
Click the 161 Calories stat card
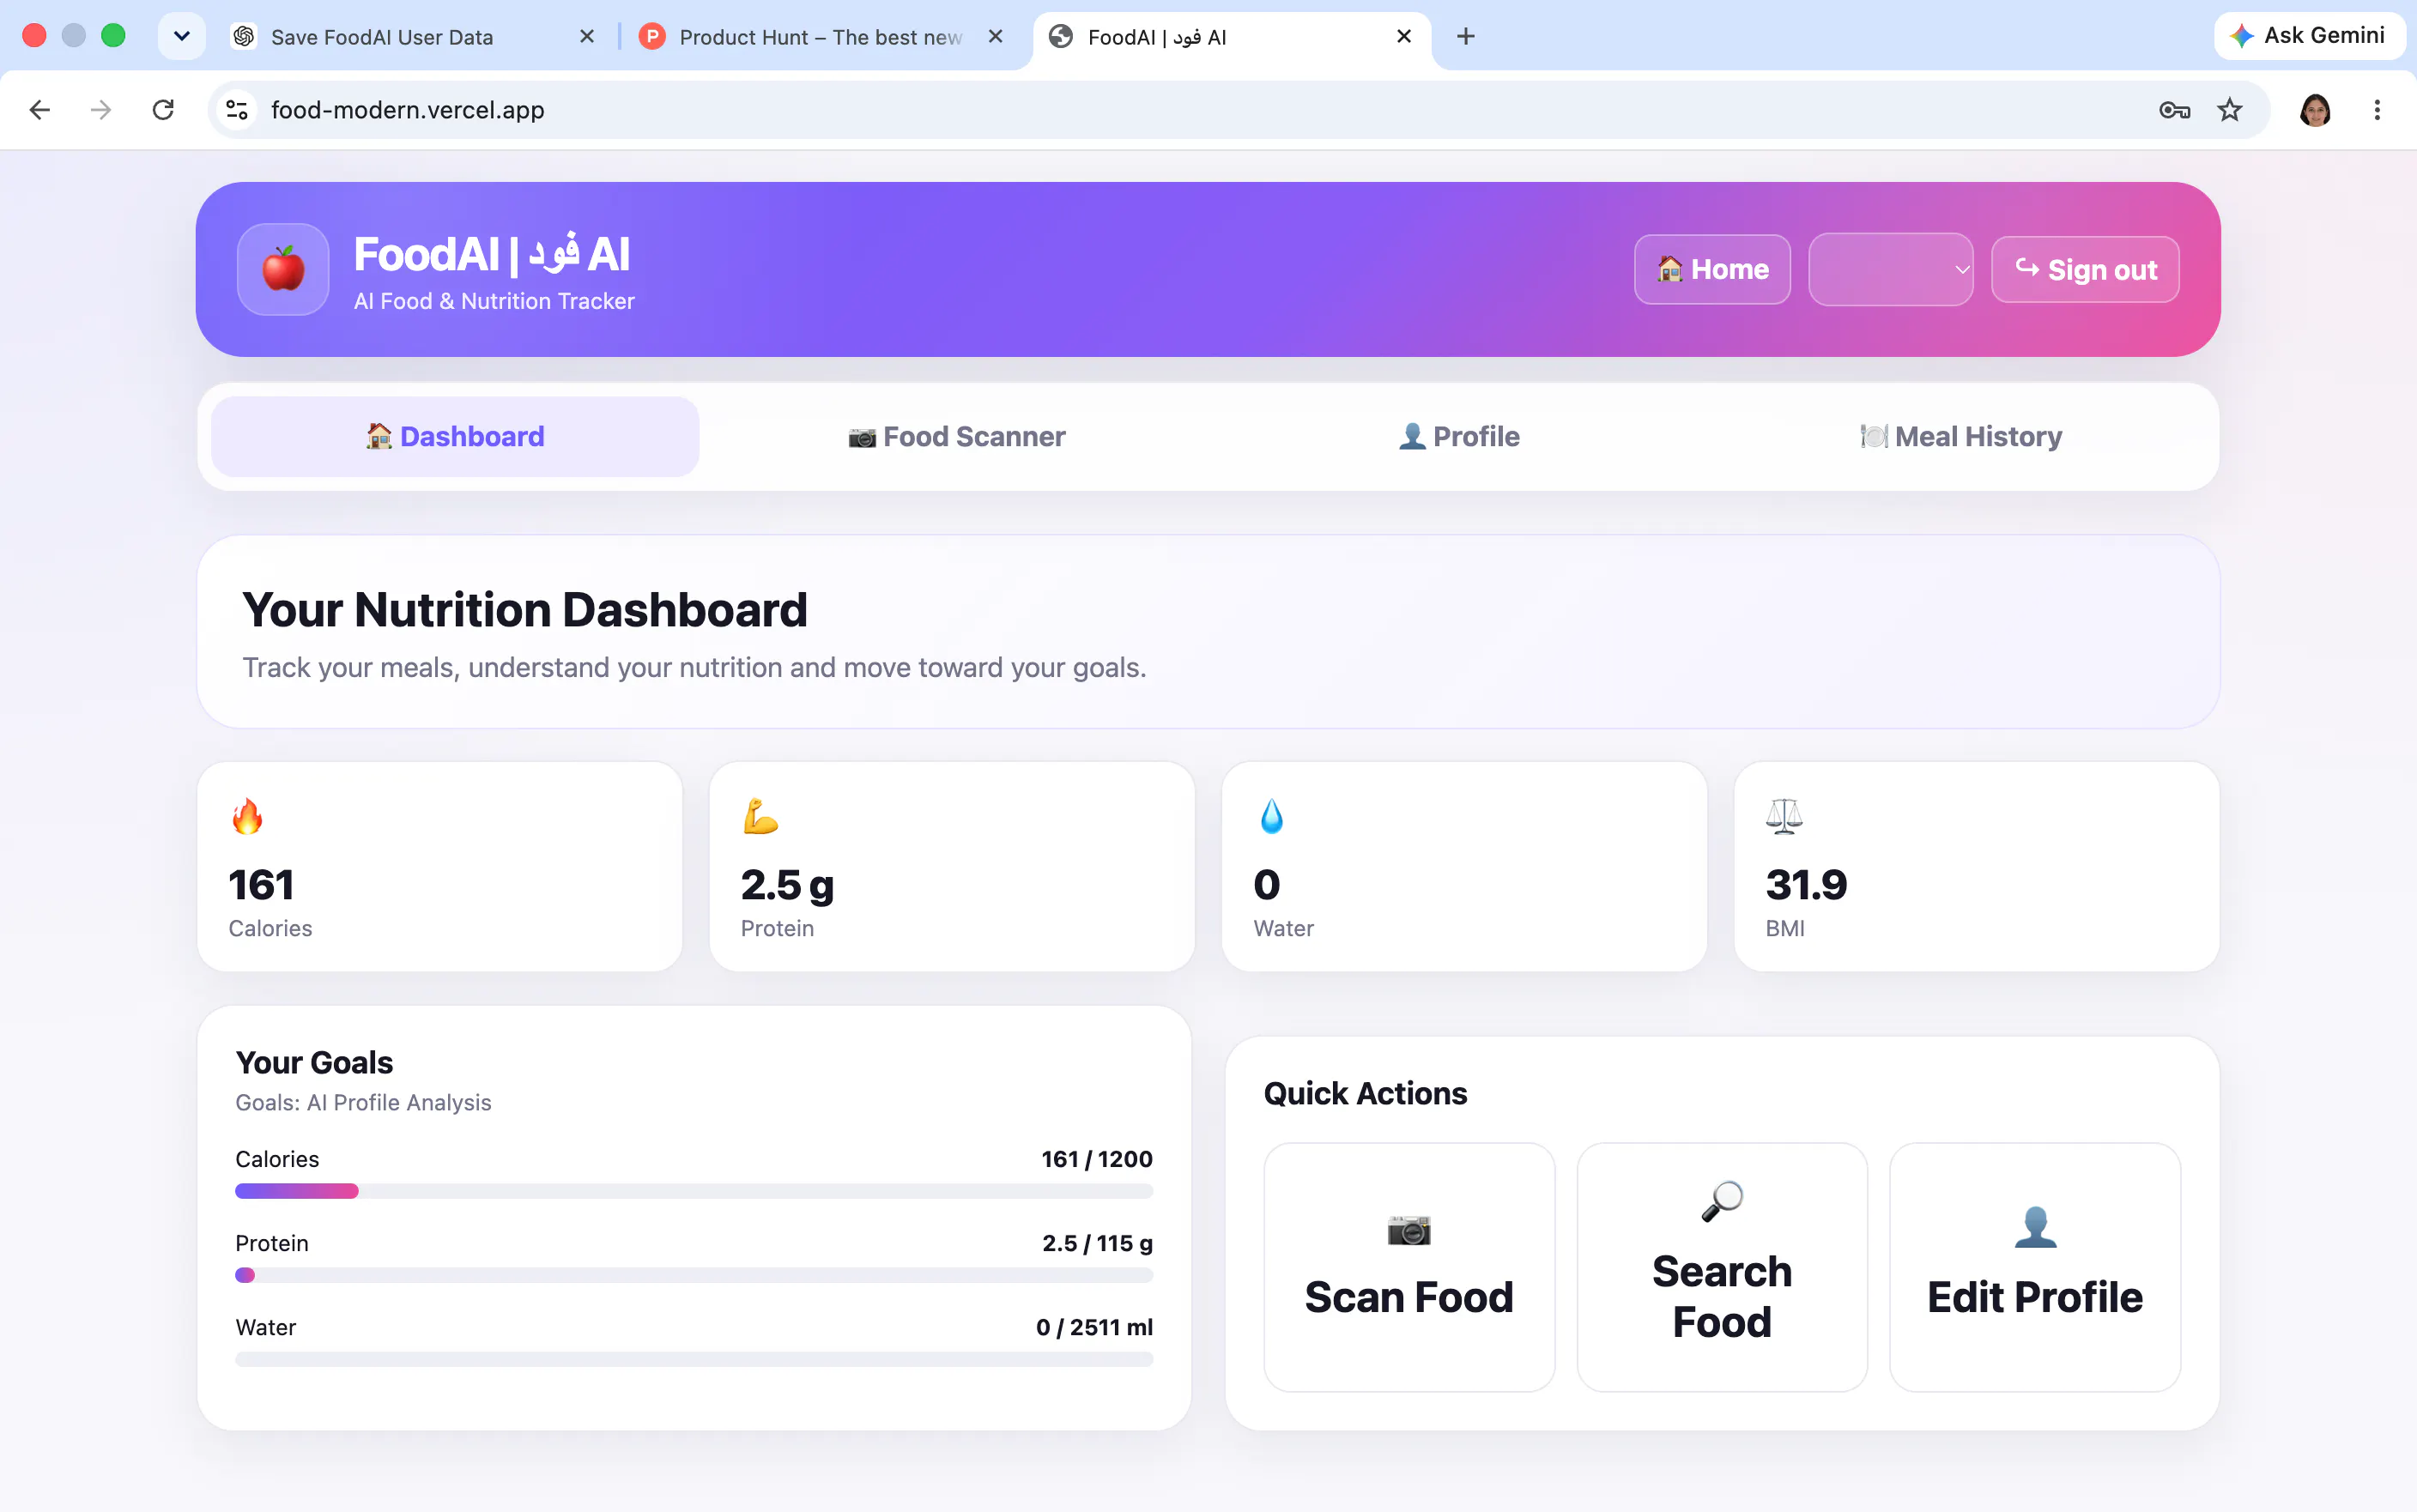point(440,866)
